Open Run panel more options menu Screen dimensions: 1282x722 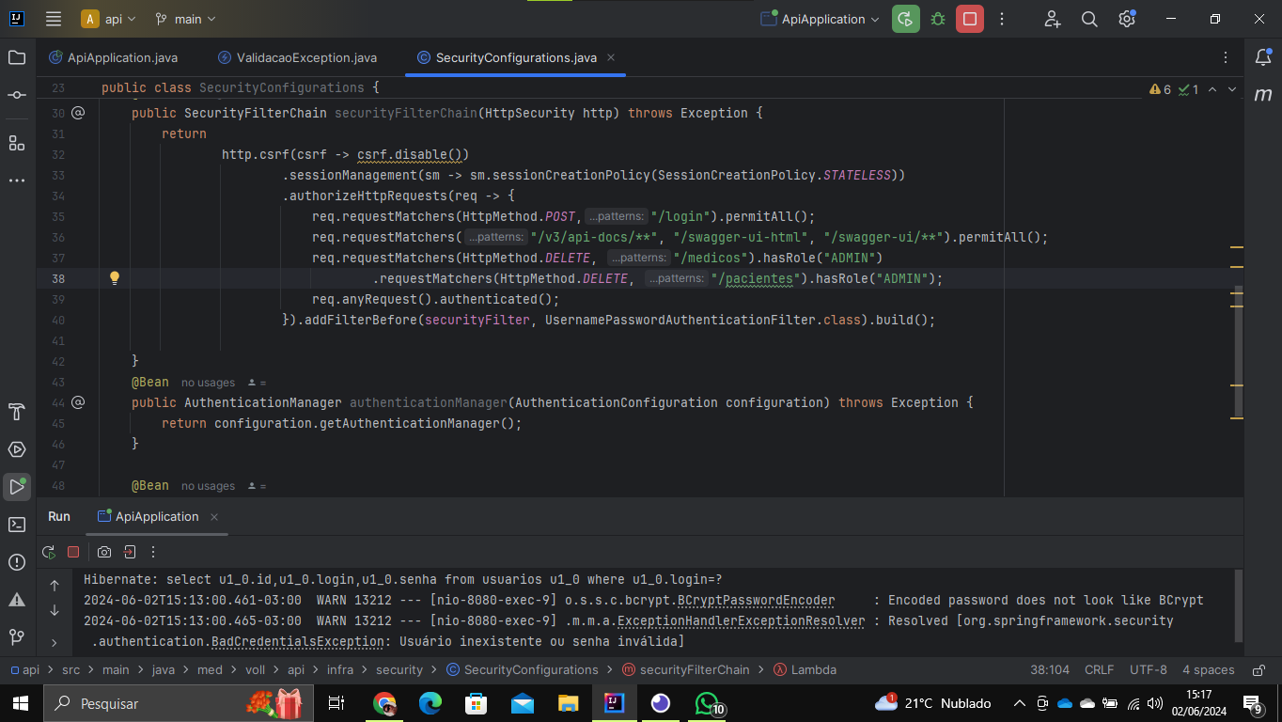point(153,552)
